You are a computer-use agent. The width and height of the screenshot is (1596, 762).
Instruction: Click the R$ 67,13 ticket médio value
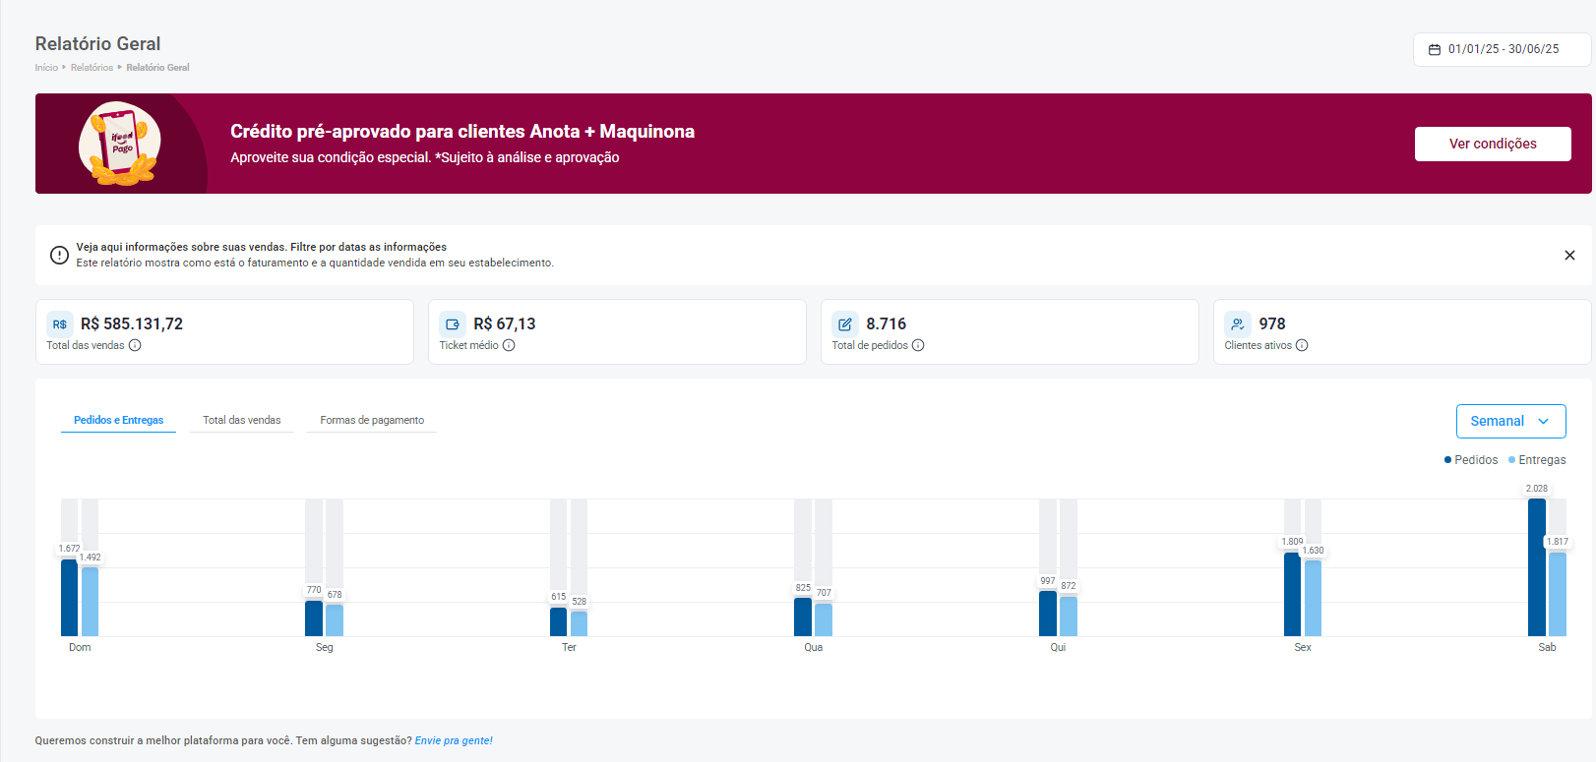(x=505, y=323)
